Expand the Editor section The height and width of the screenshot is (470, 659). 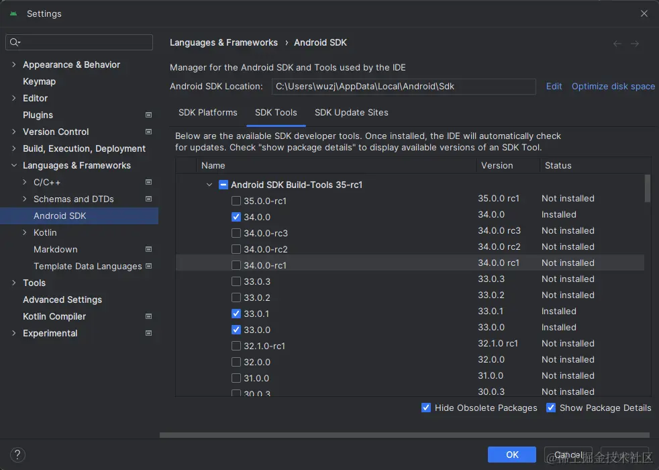click(14, 98)
